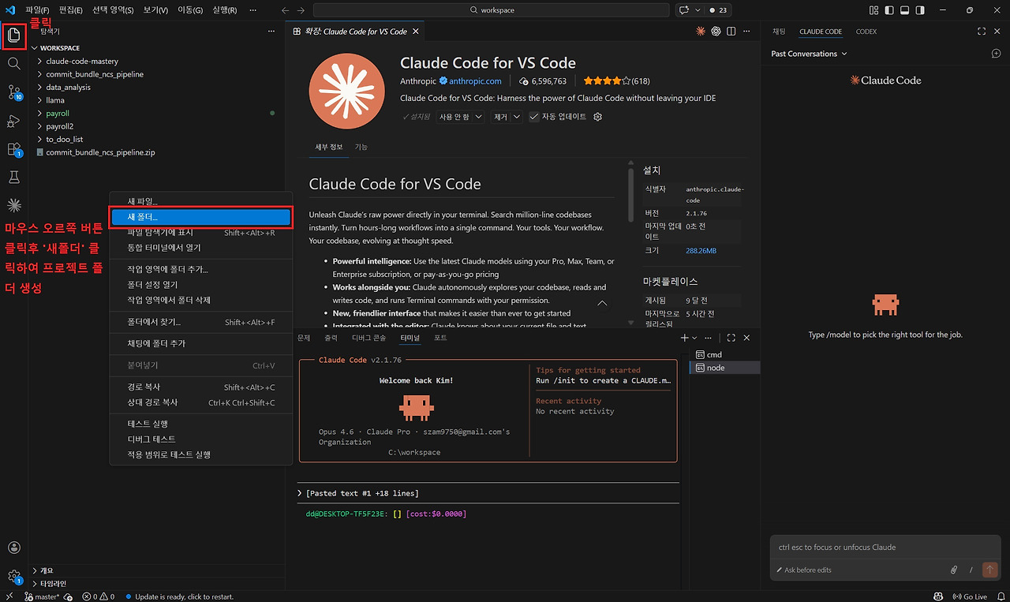The height and width of the screenshot is (602, 1010).
Task: Choose 경로 복사 in the context menu
Action: tap(200, 387)
